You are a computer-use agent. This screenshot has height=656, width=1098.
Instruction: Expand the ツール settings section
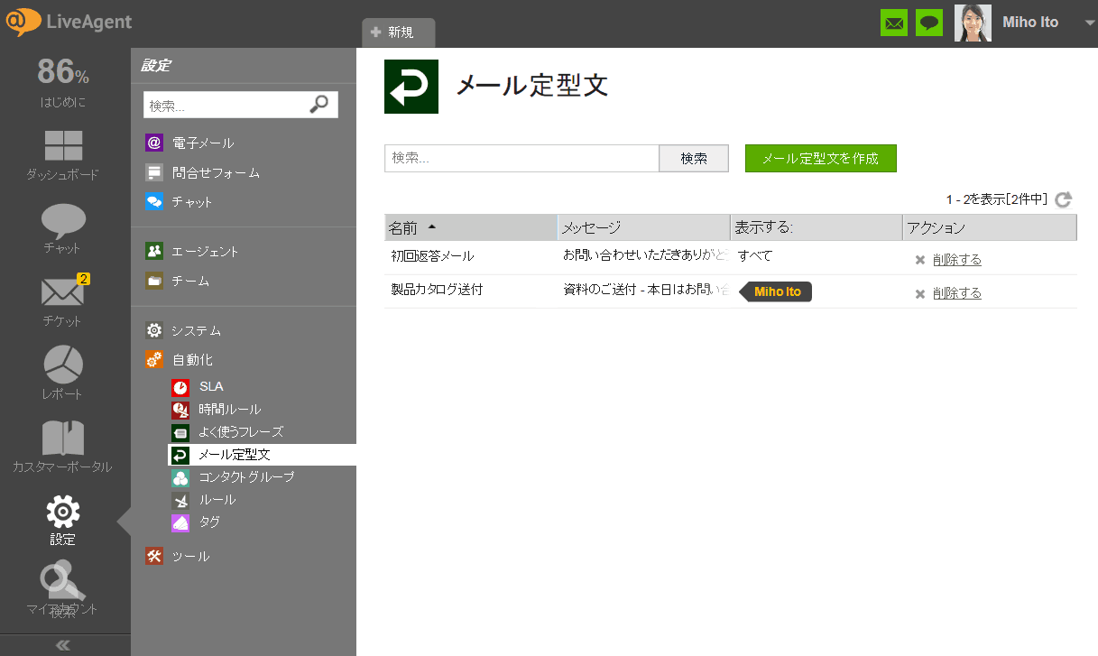tap(177, 556)
